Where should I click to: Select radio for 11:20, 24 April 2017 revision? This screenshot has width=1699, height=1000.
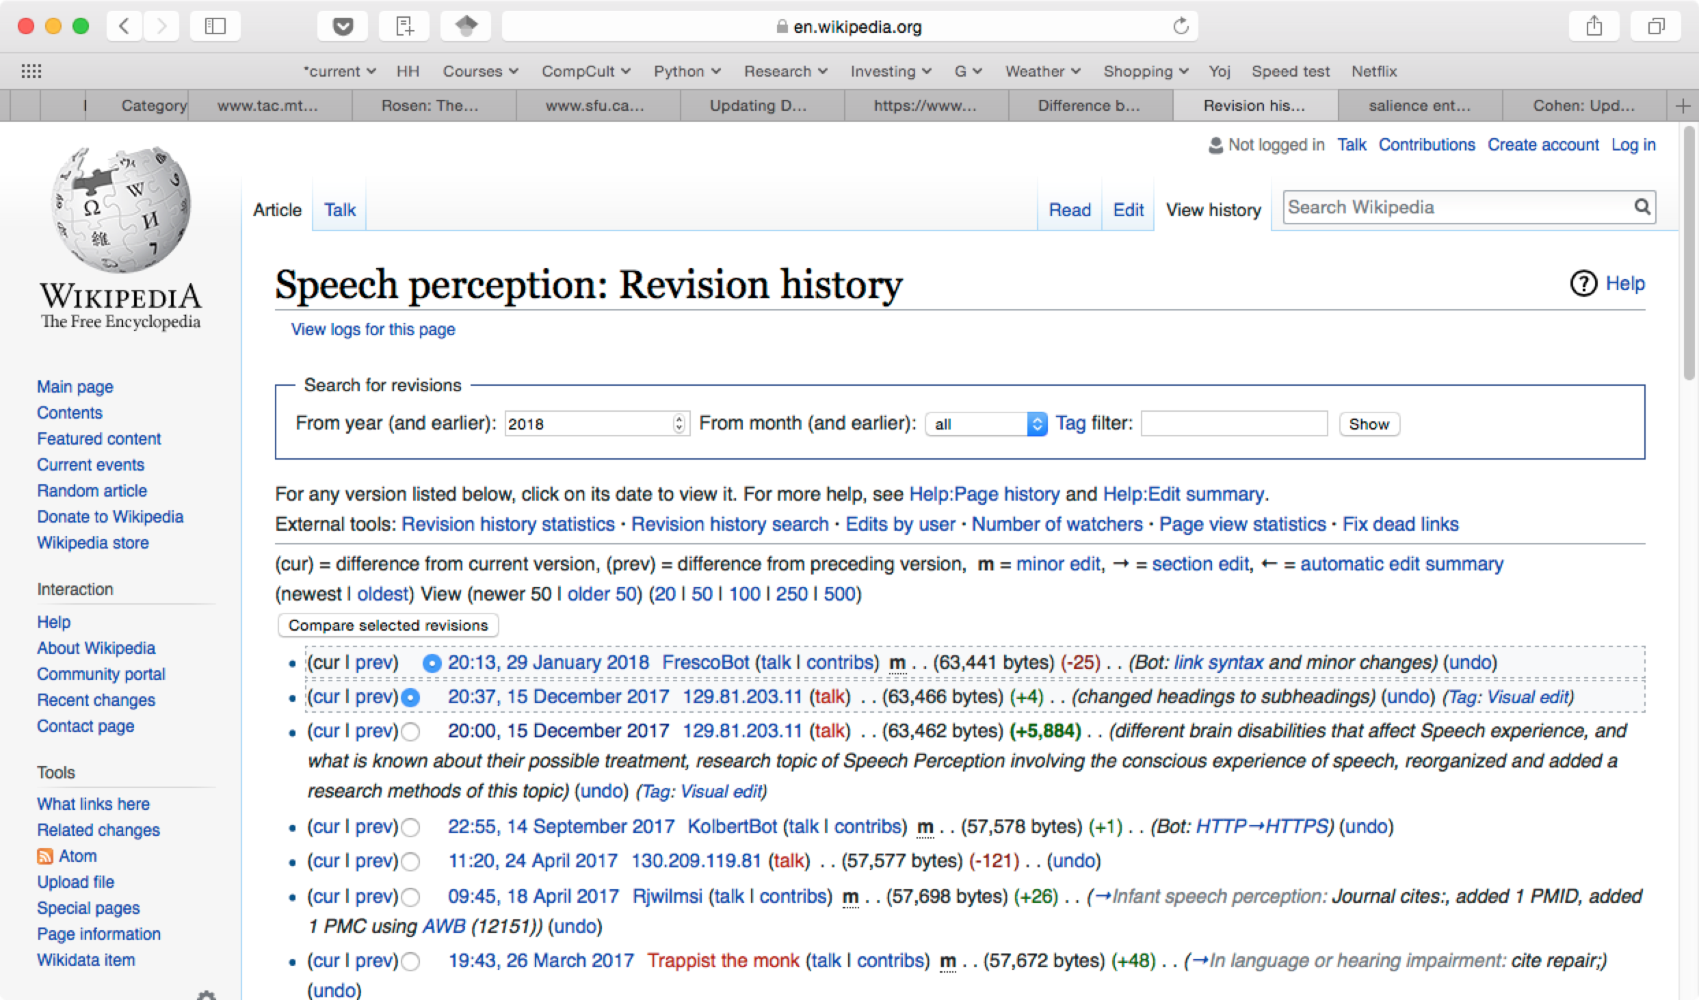tap(410, 862)
